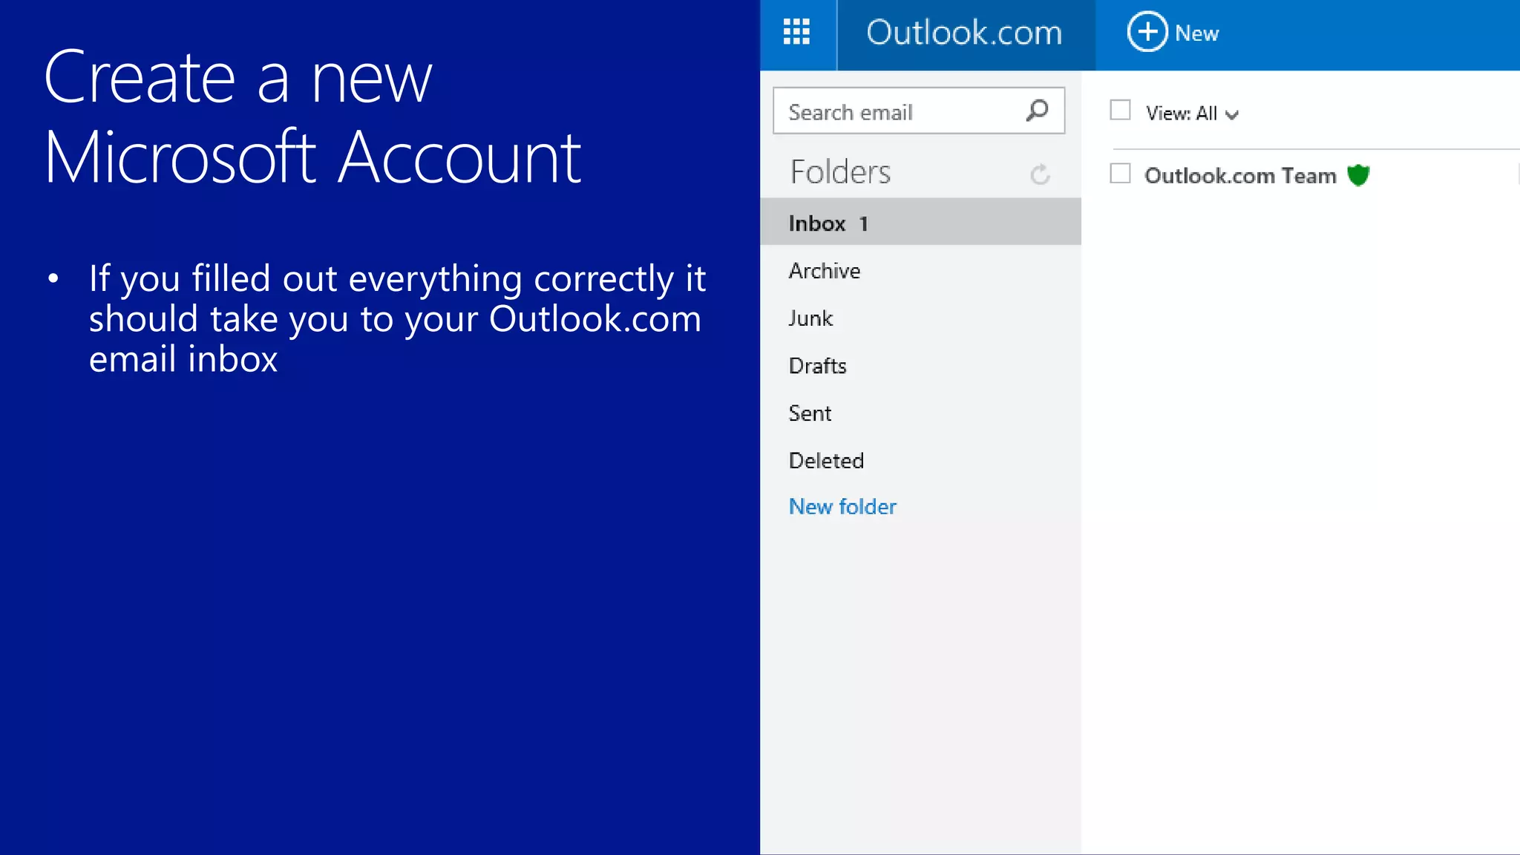Open the Archive folder

(825, 271)
